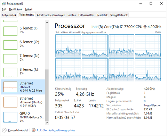Switch to the Alkalmazáselőzmények tab

tap(51, 15)
